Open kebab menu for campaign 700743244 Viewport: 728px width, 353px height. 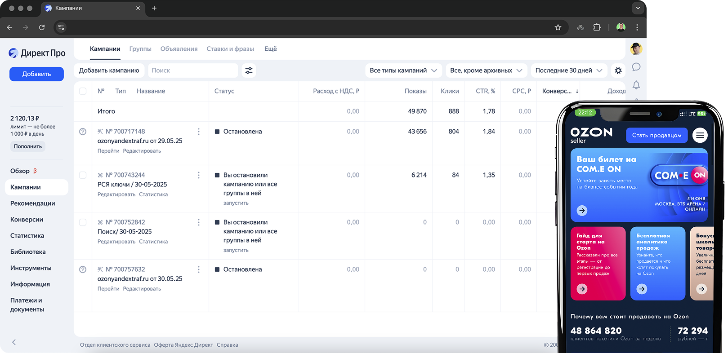[199, 175]
